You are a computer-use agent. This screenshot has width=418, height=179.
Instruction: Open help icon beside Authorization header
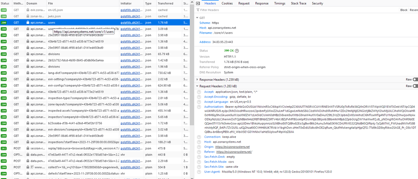click(x=199, y=107)
